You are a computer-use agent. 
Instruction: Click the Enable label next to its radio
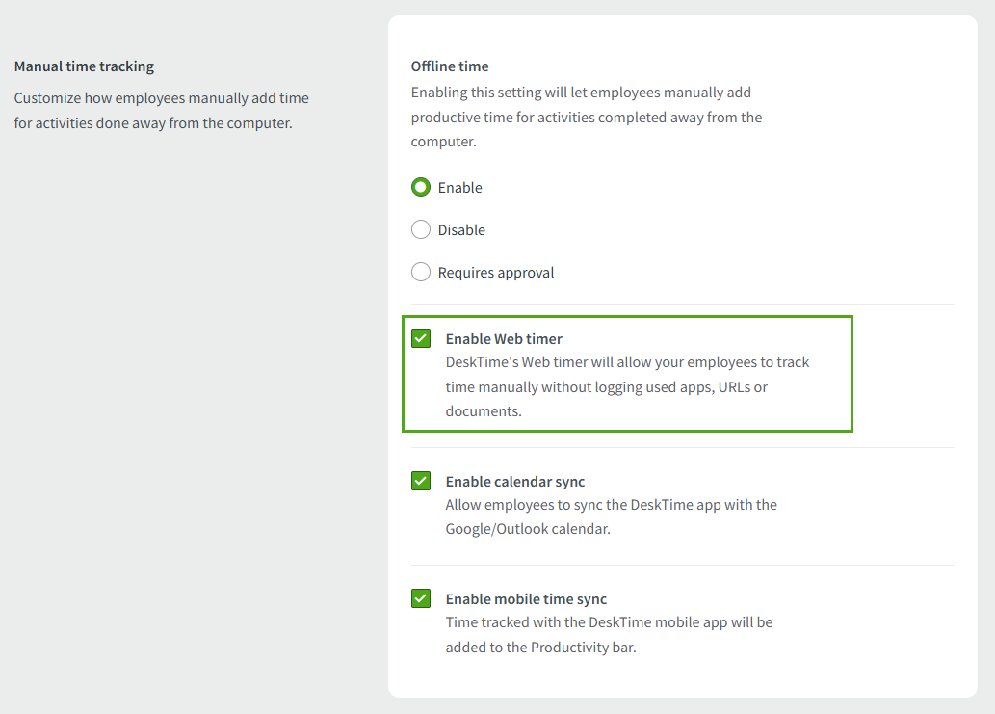(x=460, y=187)
